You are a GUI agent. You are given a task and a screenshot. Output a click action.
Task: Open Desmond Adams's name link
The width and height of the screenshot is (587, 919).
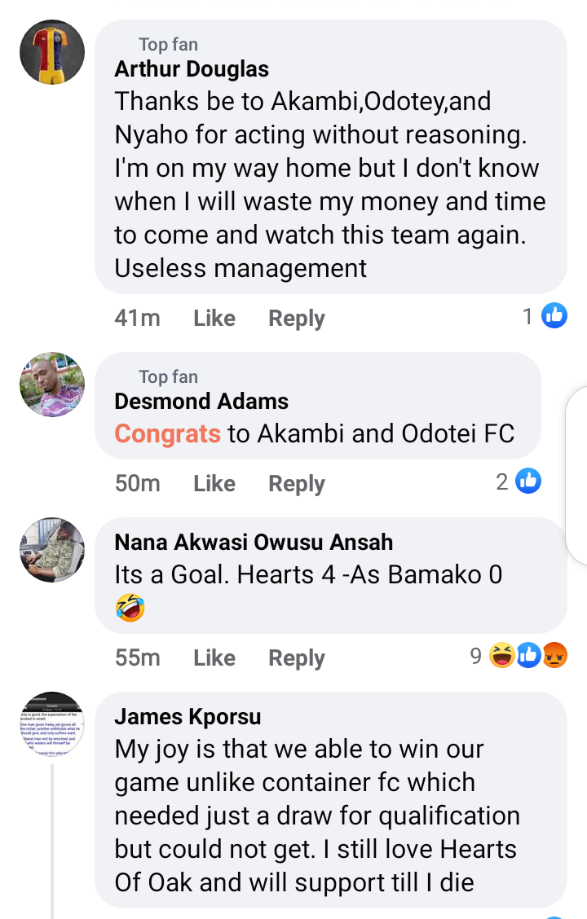201,401
